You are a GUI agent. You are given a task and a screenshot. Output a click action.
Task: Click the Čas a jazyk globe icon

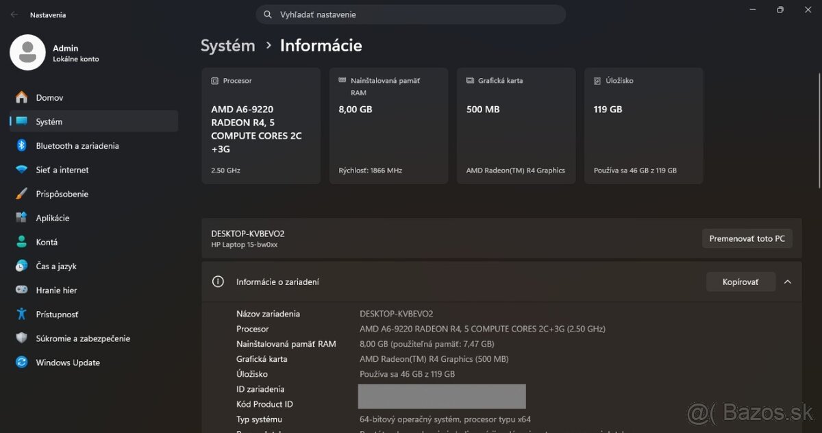pyautogui.click(x=22, y=266)
